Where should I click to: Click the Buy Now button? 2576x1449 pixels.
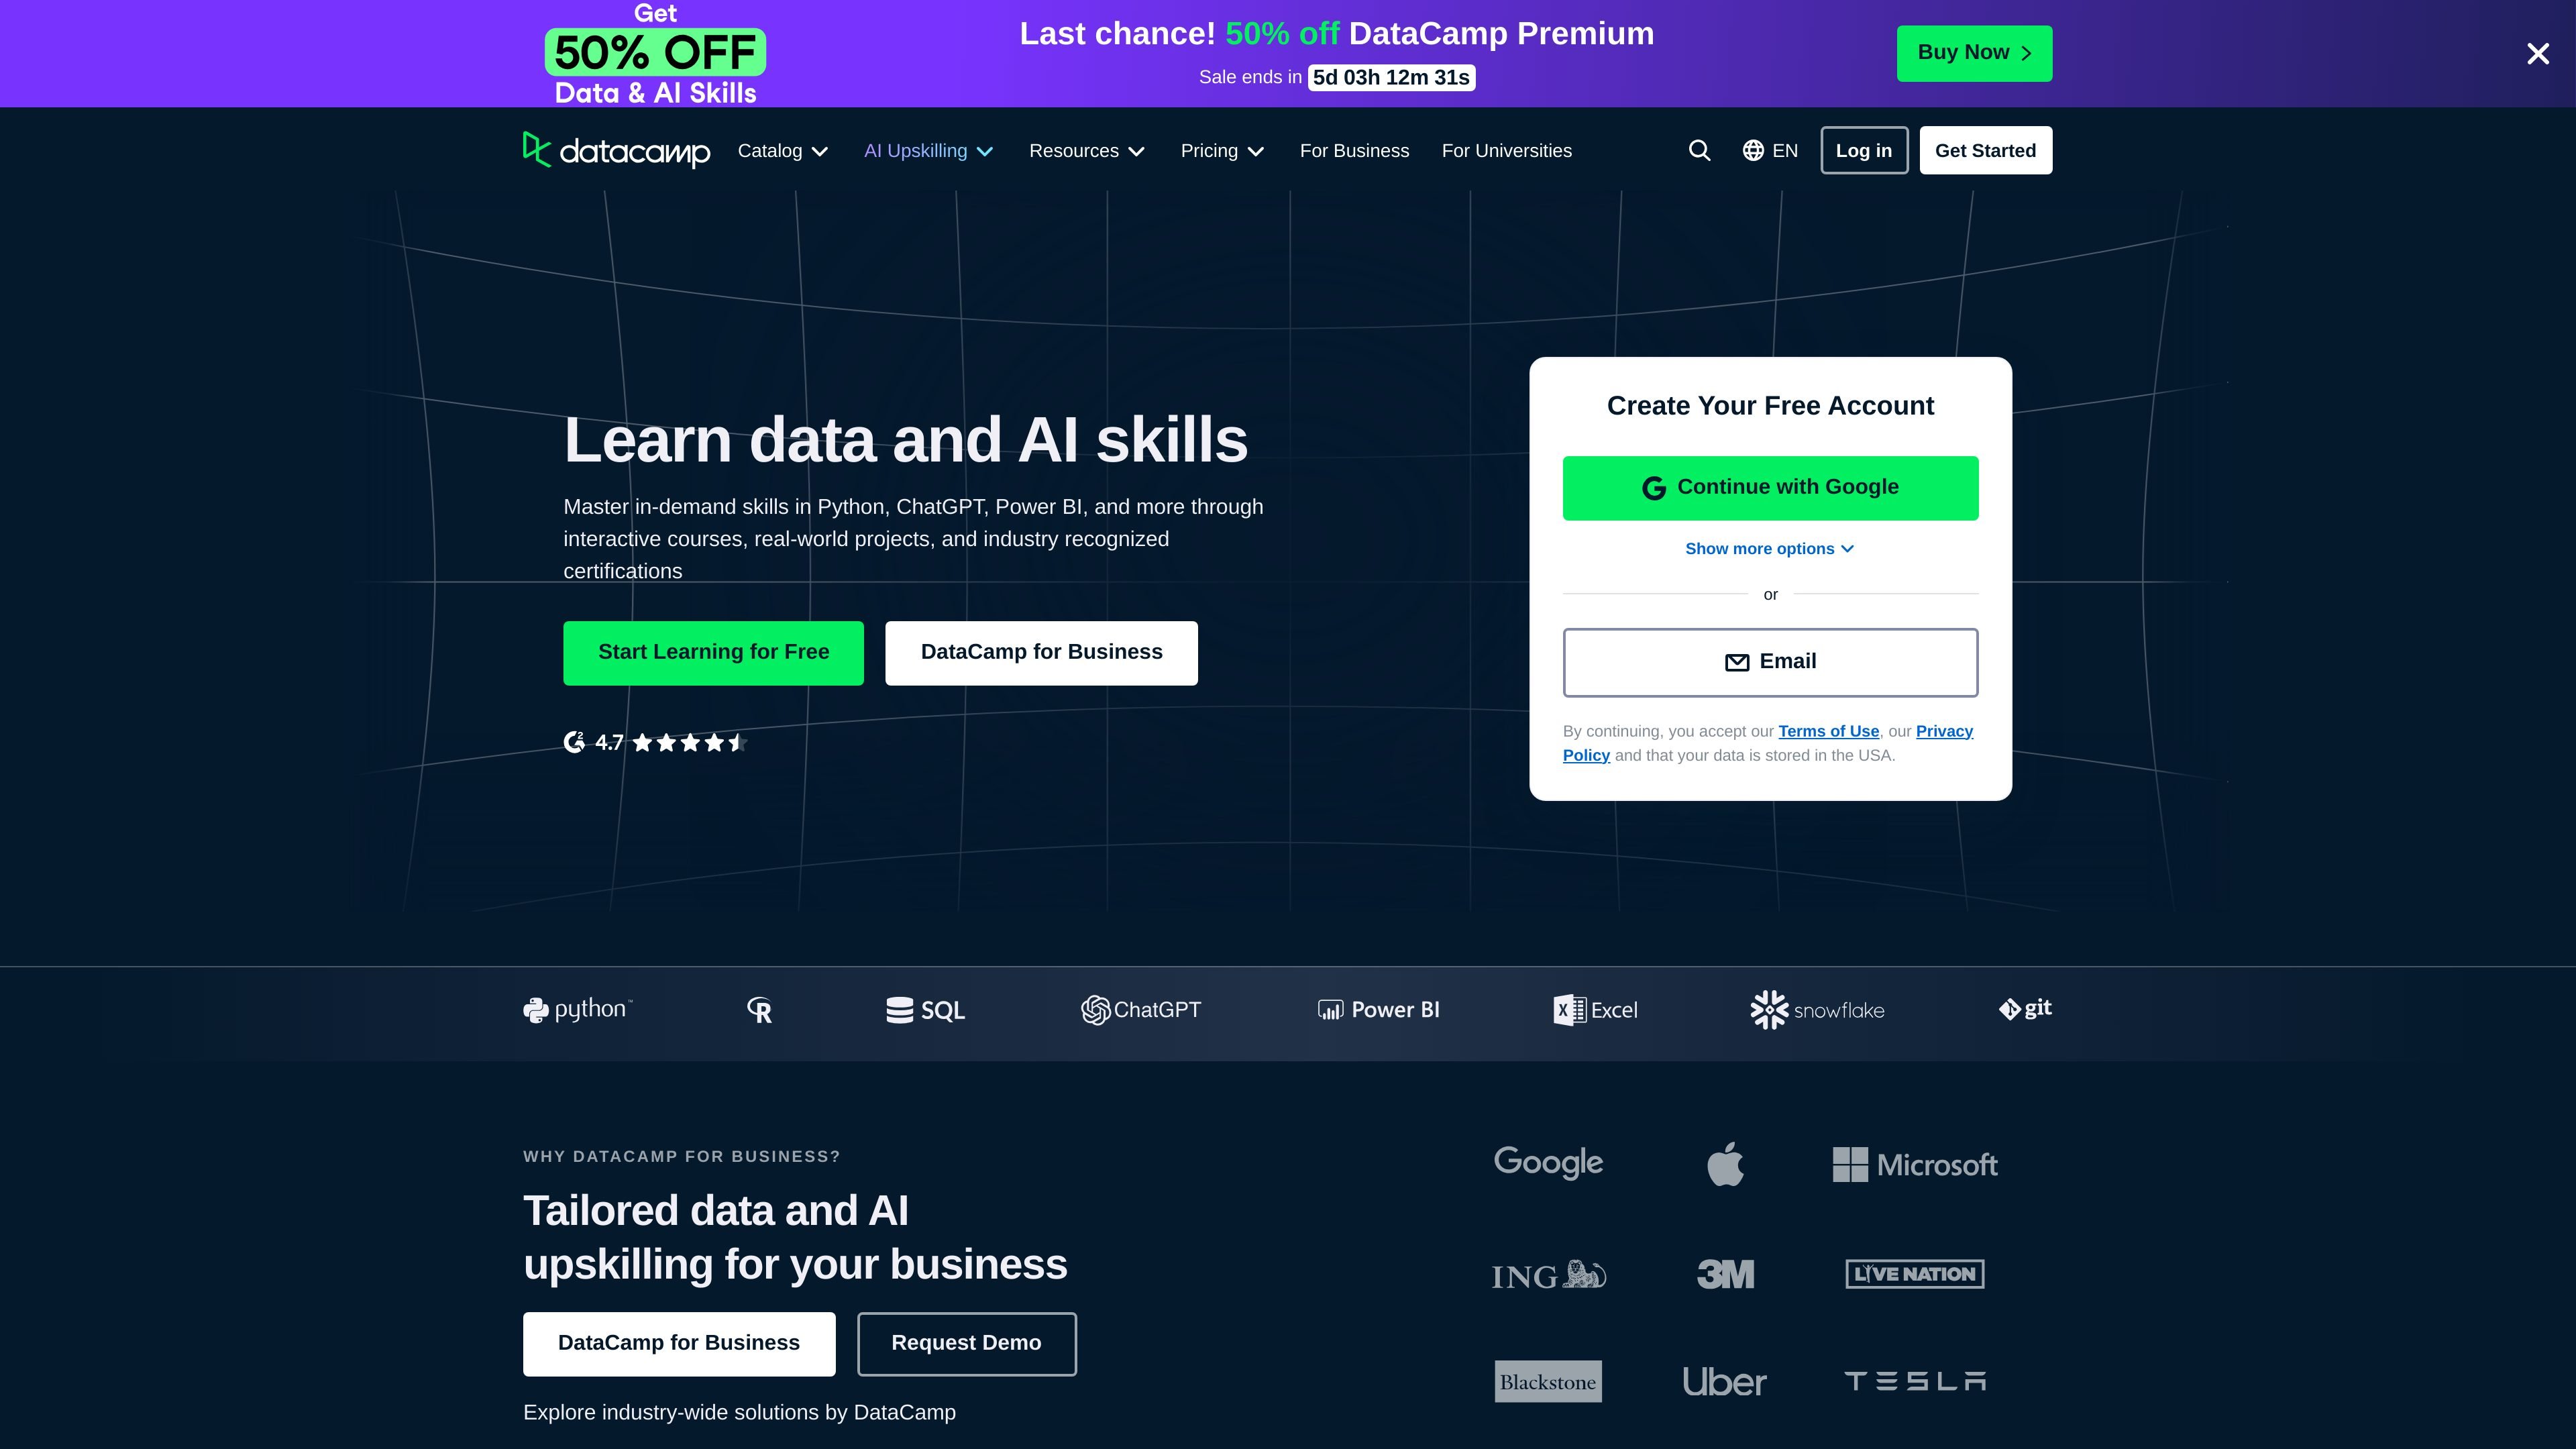click(x=1974, y=53)
